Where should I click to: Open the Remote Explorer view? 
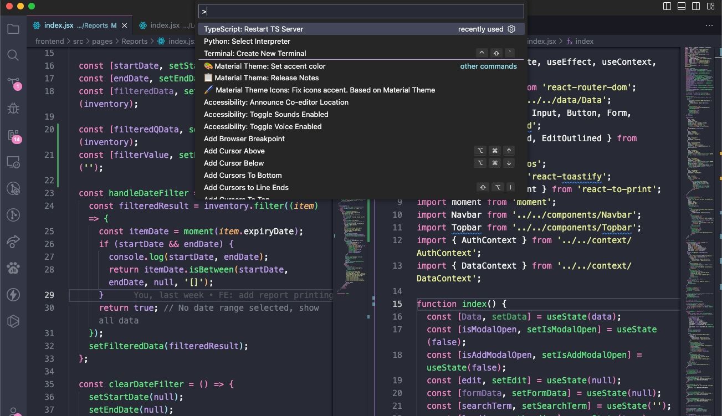tap(13, 161)
